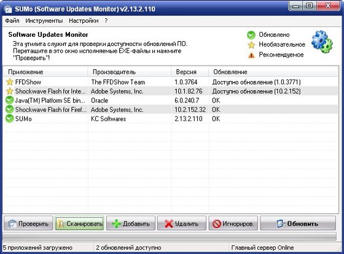Click the progress bar below the buttons
Screen dimensions: 344x254
click(x=169, y=236)
